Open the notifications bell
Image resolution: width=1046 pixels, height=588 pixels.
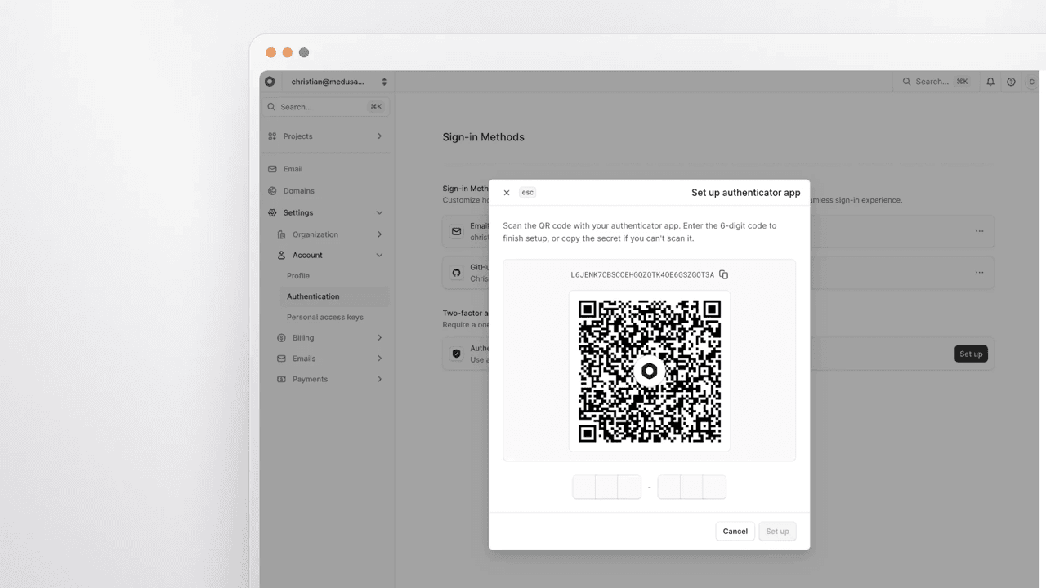click(x=990, y=82)
